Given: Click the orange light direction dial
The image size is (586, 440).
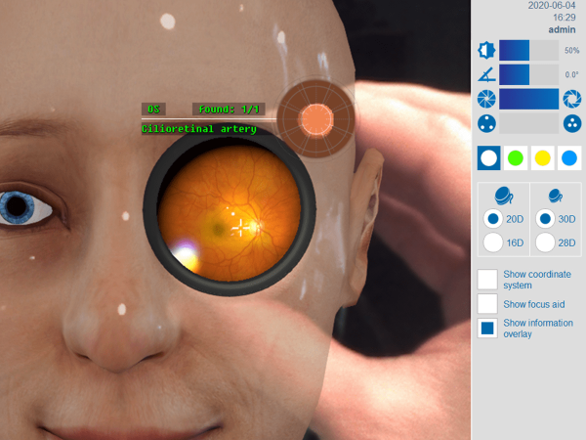Looking at the screenshot, I should point(316,119).
